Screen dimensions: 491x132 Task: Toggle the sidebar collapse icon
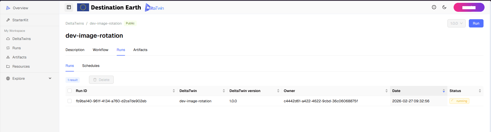coord(69,7)
